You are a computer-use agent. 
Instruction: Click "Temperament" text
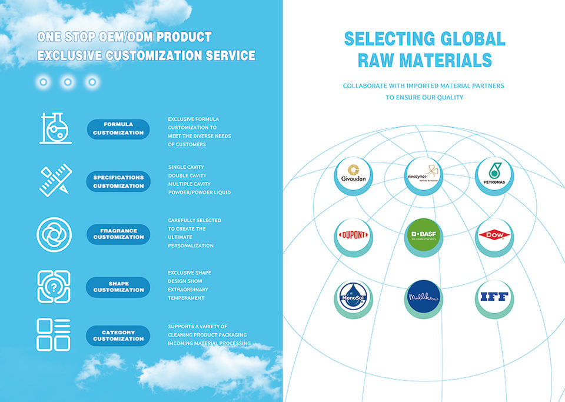pyautogui.click(x=186, y=298)
